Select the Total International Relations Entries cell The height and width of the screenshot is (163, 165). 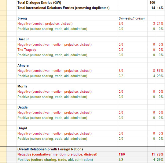(x=67, y=8)
